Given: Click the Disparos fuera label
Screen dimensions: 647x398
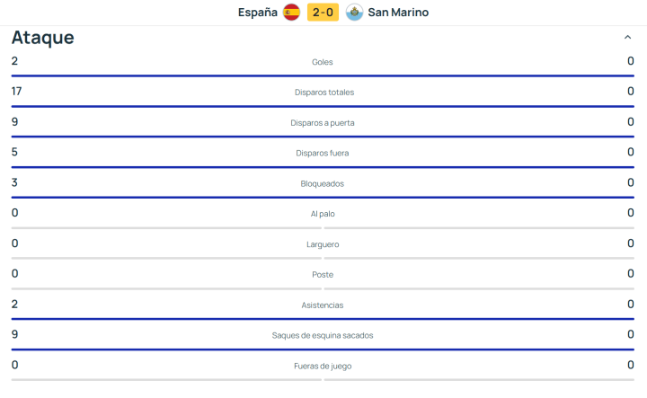Looking at the screenshot, I should point(323,154).
